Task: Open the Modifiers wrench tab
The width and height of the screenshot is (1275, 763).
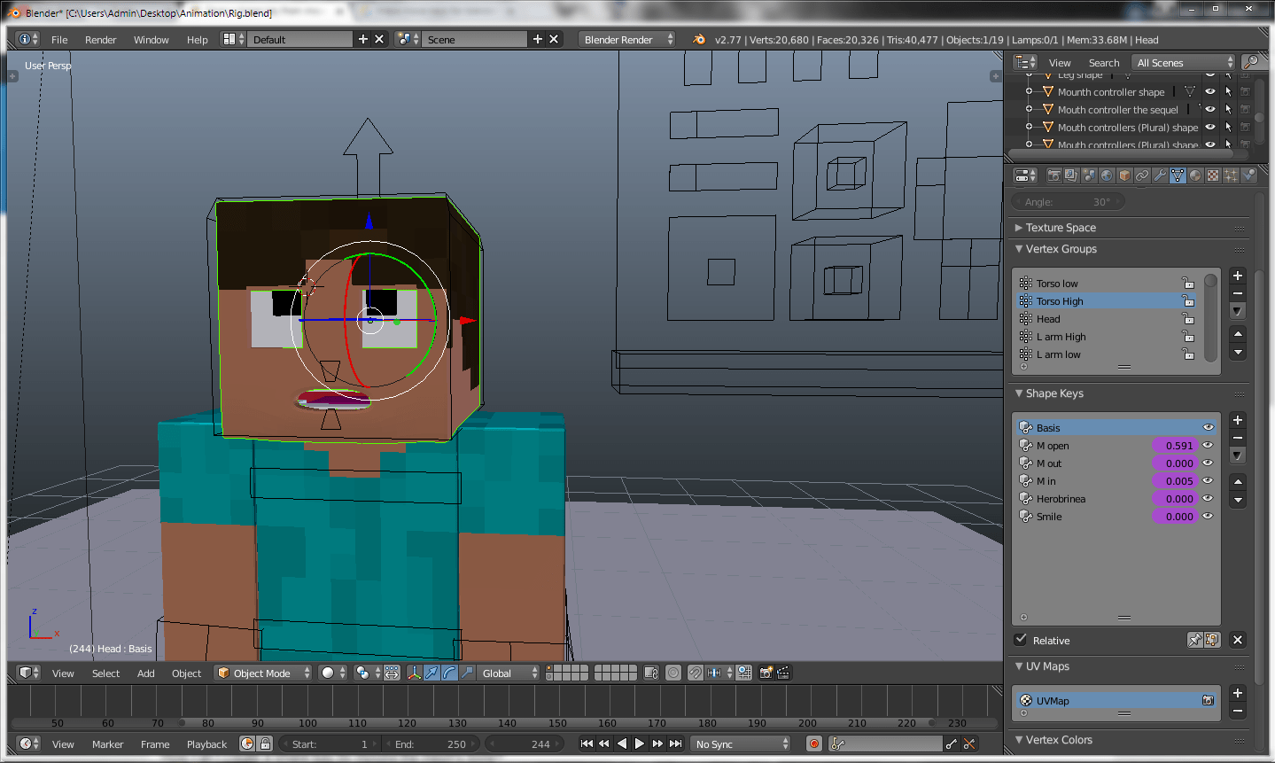Action: click(1160, 175)
